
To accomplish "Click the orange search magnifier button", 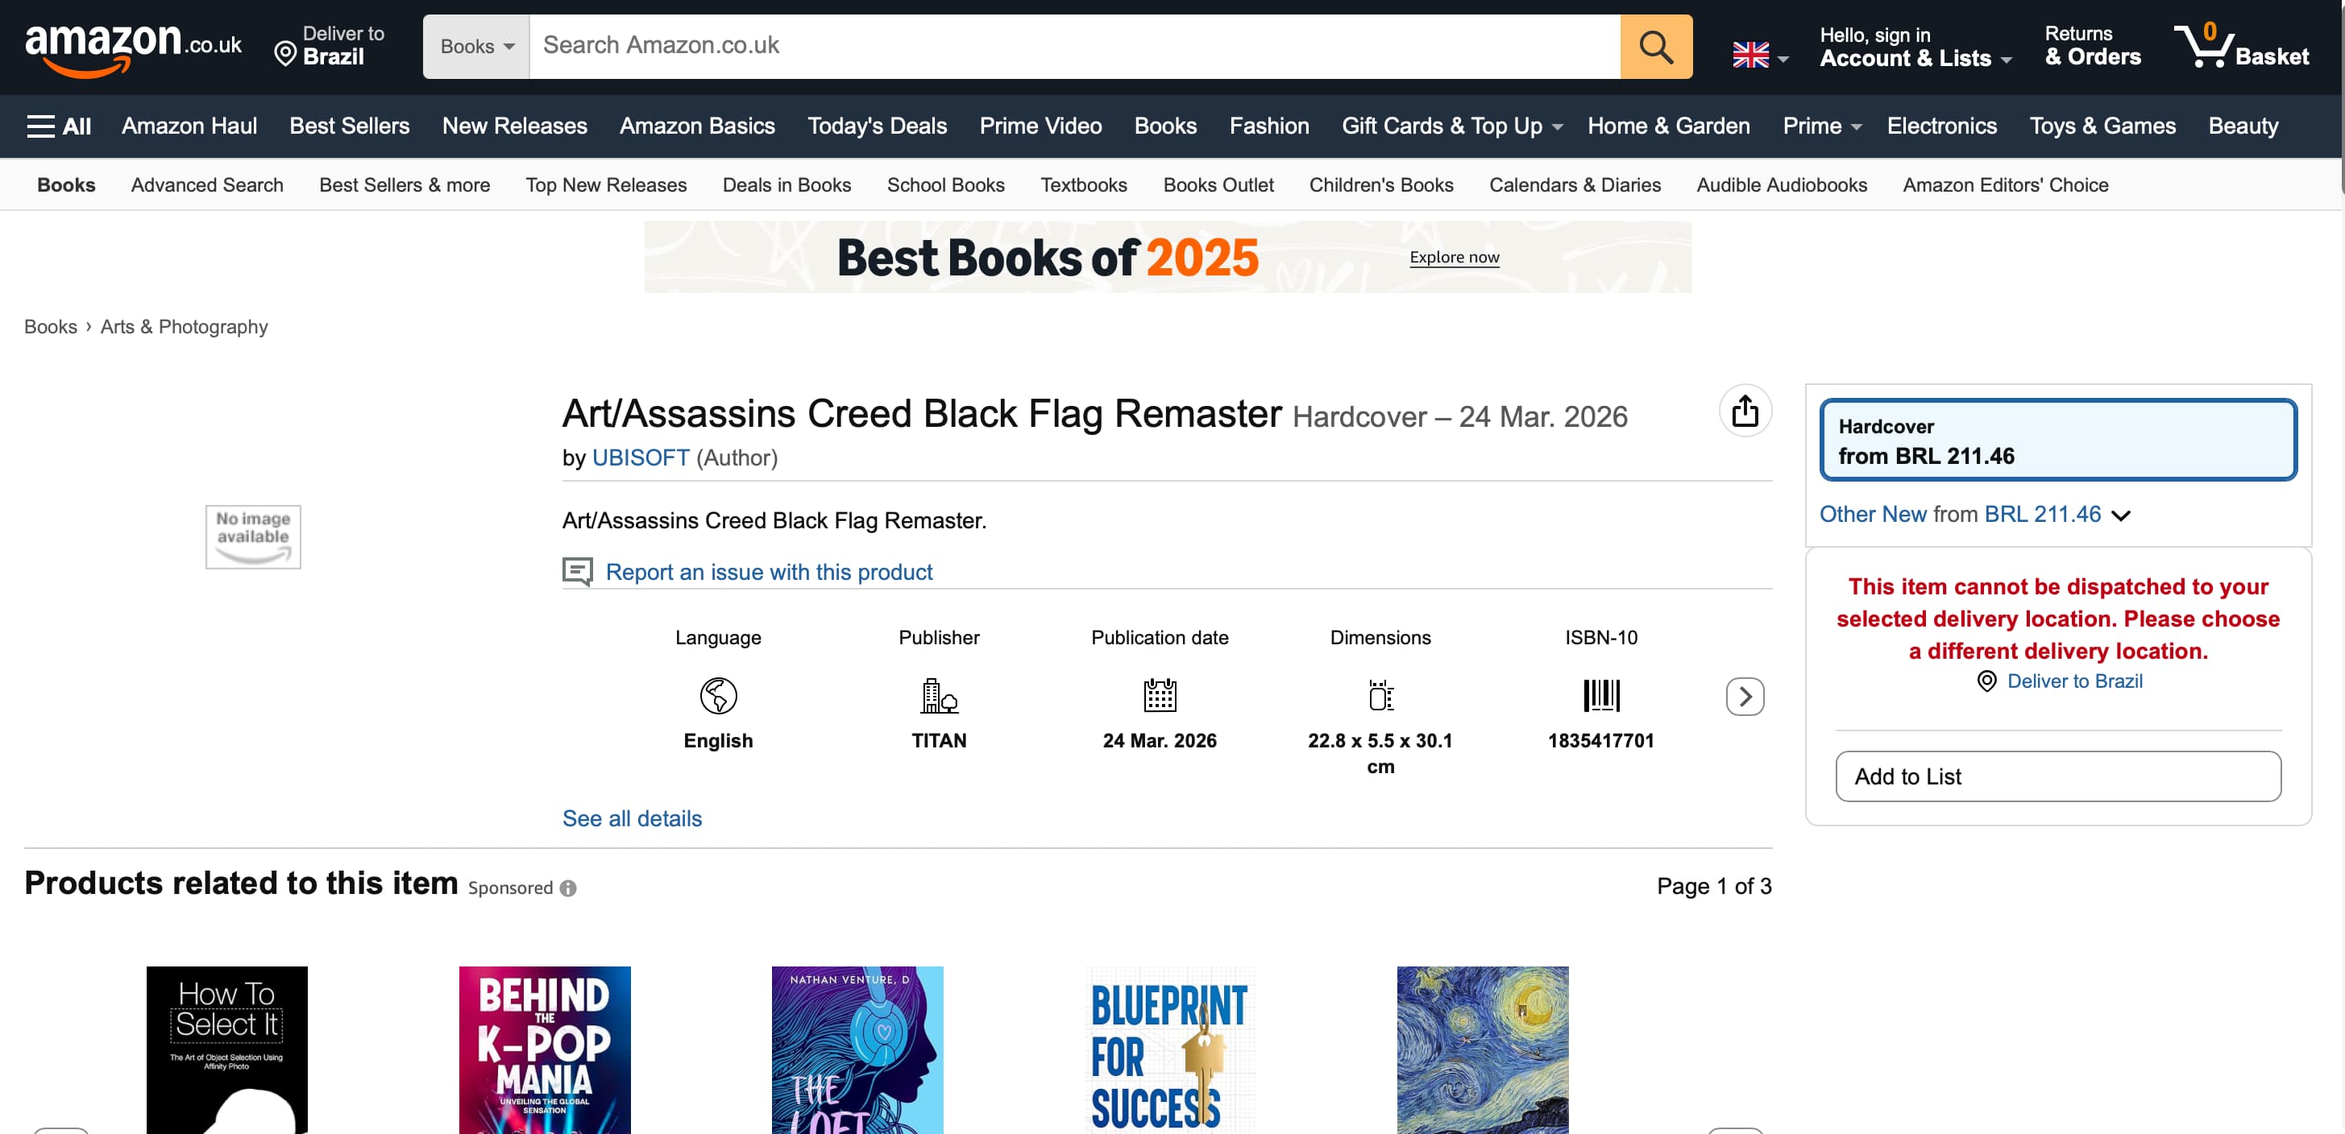I will 1655,47.
